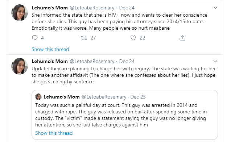This screenshot has width=231, height=142.
Task: Click Lehumo's Mom name on second tweet
Action: pyautogui.click(x=50, y=61)
